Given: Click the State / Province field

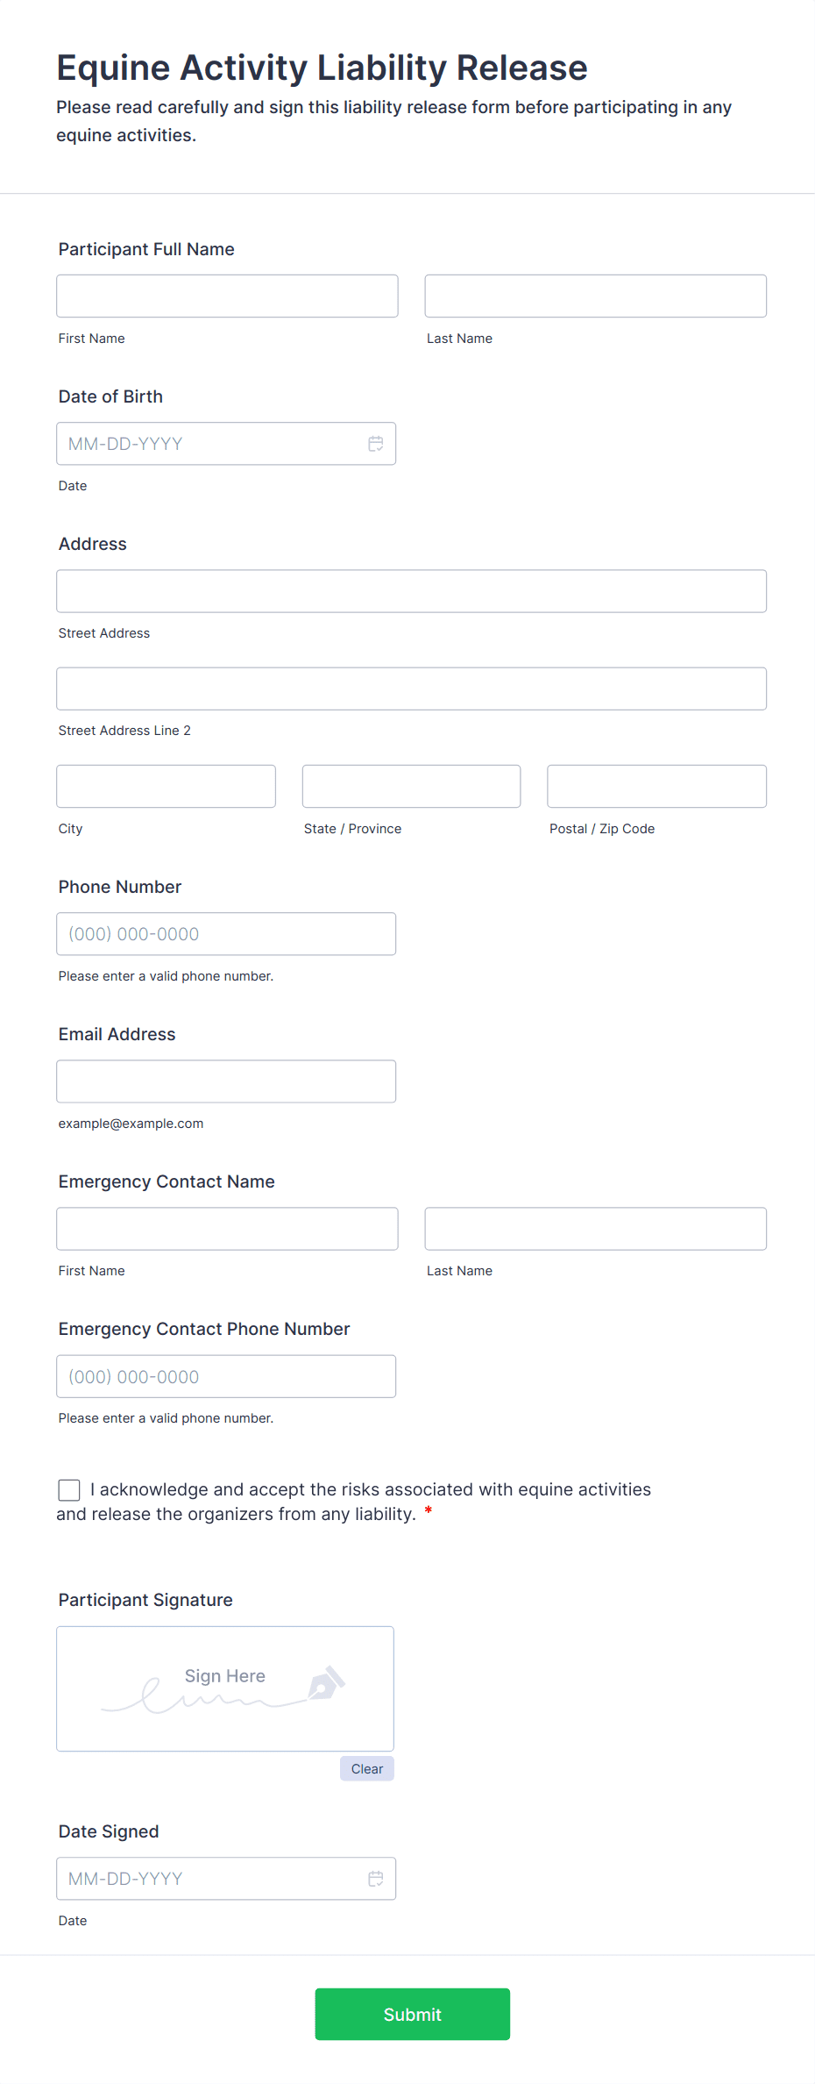Looking at the screenshot, I should click(x=410, y=786).
